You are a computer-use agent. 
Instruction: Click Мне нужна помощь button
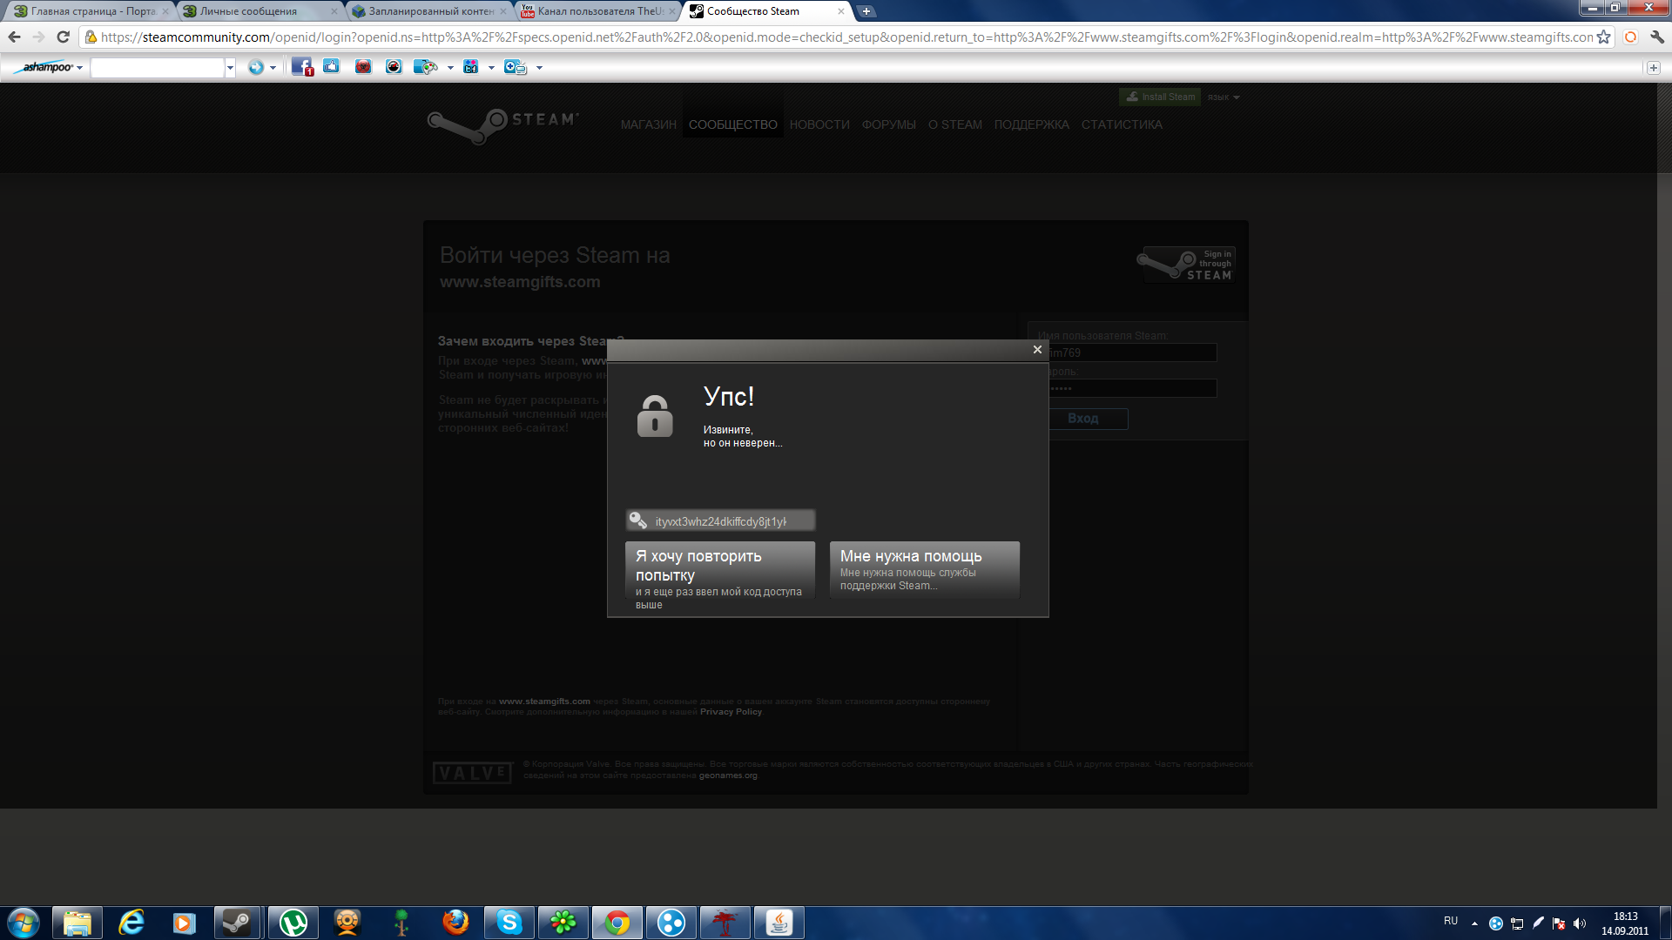tap(923, 569)
